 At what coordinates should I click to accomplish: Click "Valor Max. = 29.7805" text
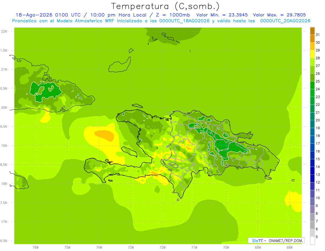279,15
